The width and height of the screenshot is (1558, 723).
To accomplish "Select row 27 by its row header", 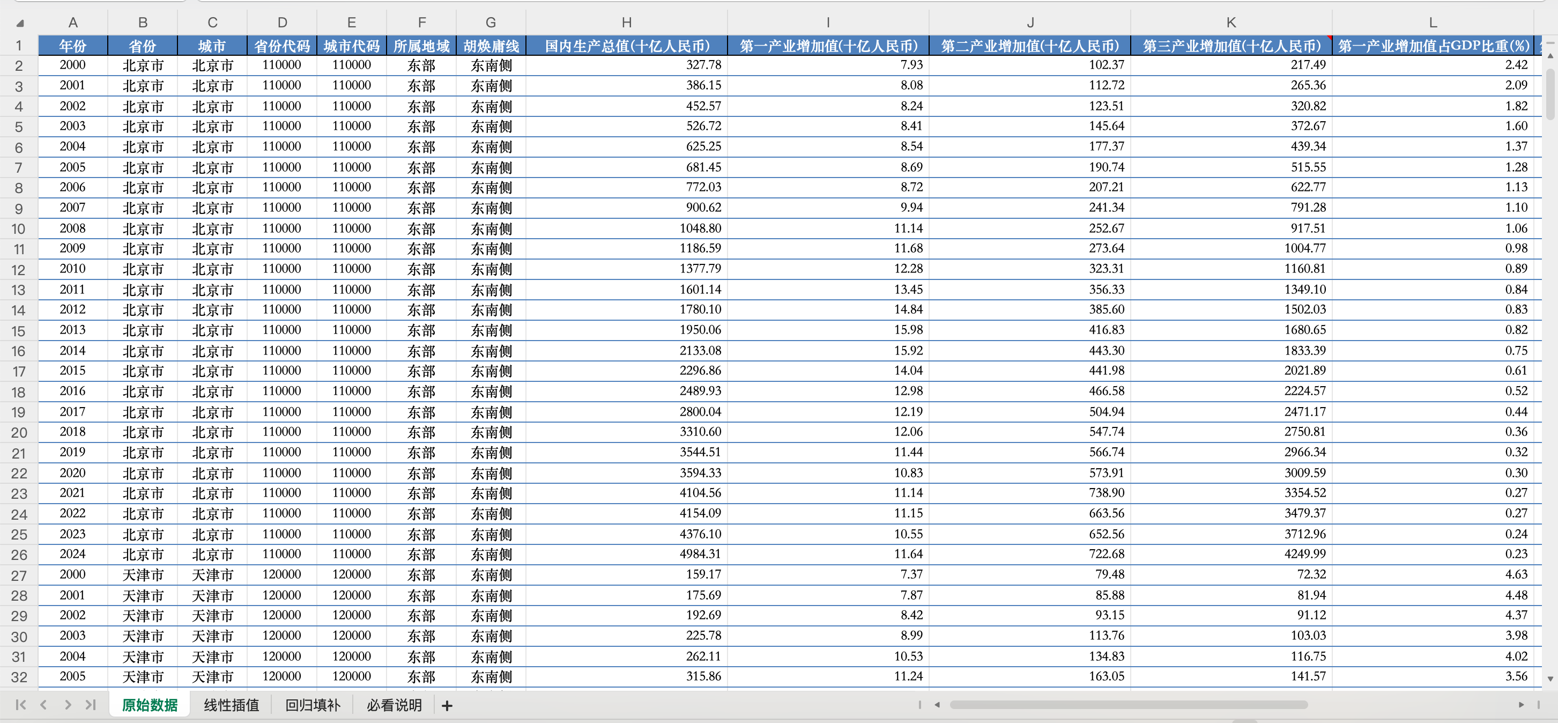I will coord(19,576).
